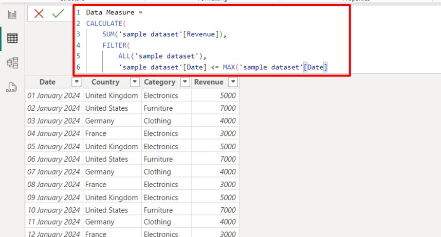This screenshot has height=237, width=441.
Task: Commit the formula with the green checkmark
Action: (58, 14)
